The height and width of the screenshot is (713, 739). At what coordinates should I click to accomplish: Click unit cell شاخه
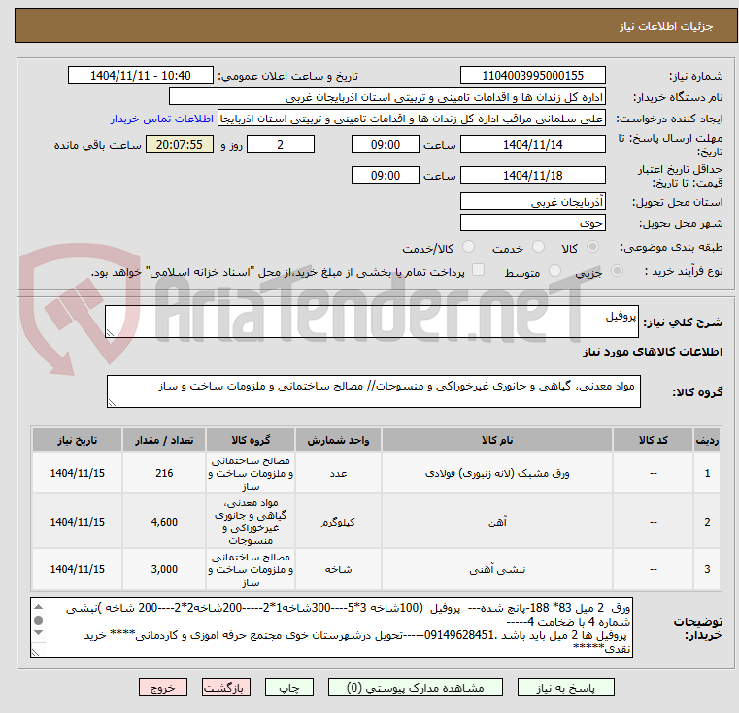338,569
